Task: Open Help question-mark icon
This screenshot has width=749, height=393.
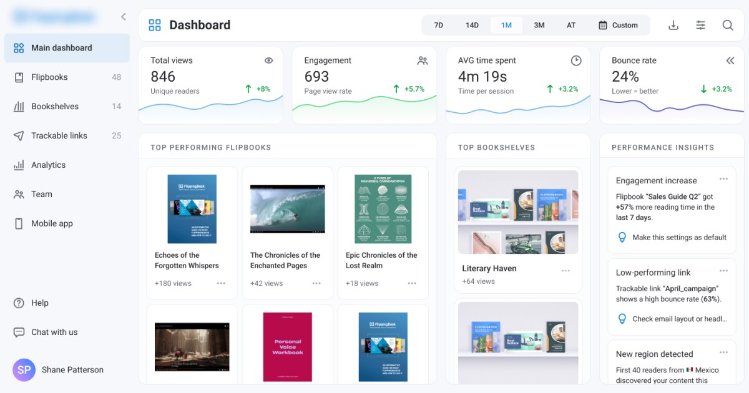Action: [19, 303]
